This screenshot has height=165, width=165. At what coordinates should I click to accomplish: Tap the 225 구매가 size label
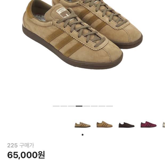click(x=21, y=145)
